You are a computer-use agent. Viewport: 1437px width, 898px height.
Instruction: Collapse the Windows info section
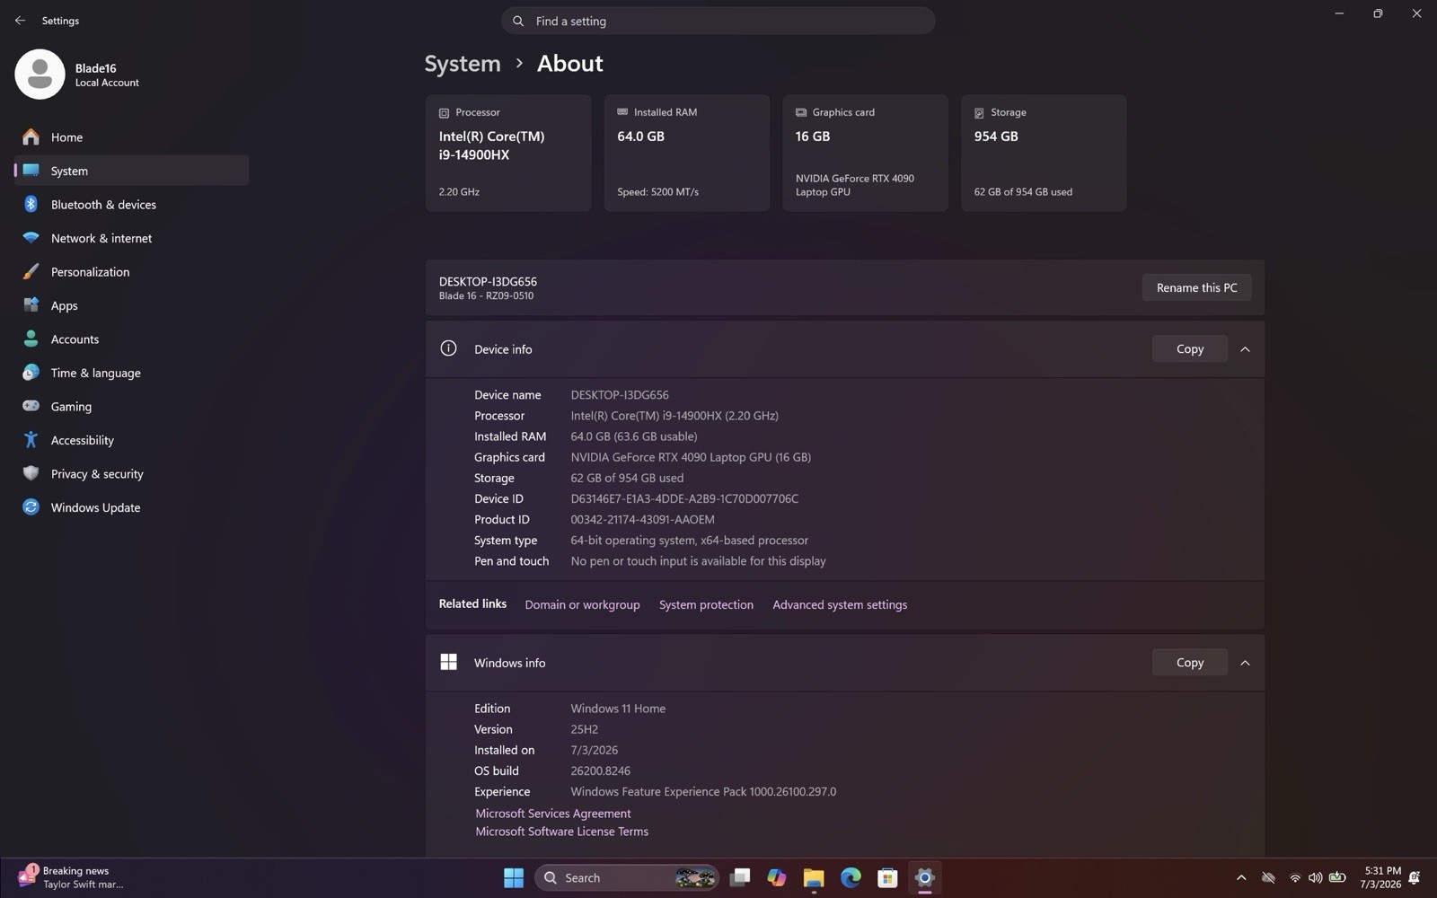(1245, 663)
